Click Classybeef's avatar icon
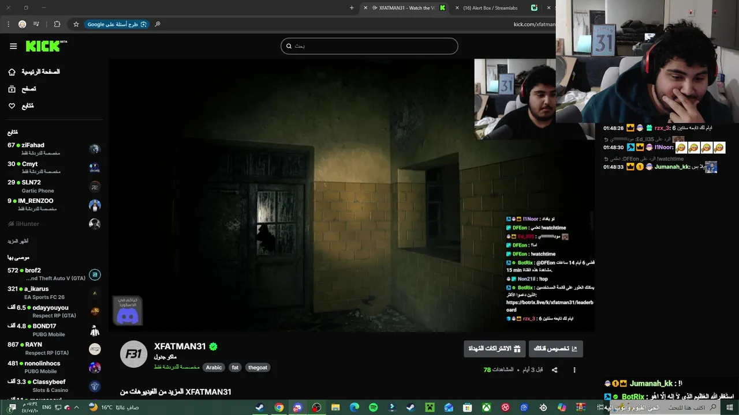 [95, 386]
